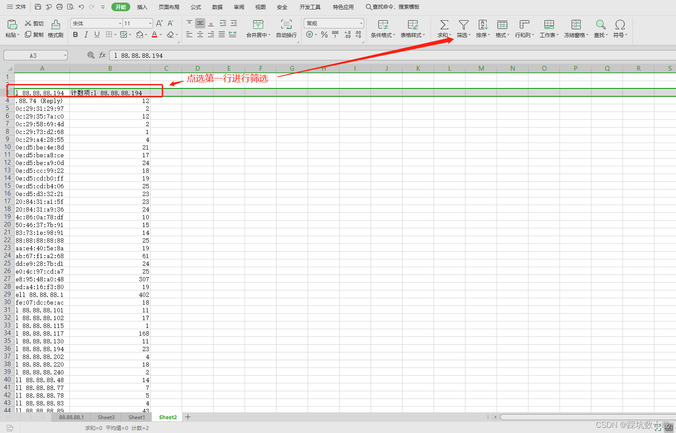This screenshot has height=433, width=676.
Task: Click Merge and Center (合并居中) icon
Action: click(258, 25)
